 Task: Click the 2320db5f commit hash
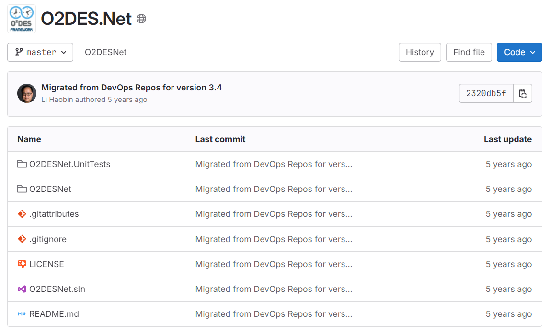pos(486,93)
